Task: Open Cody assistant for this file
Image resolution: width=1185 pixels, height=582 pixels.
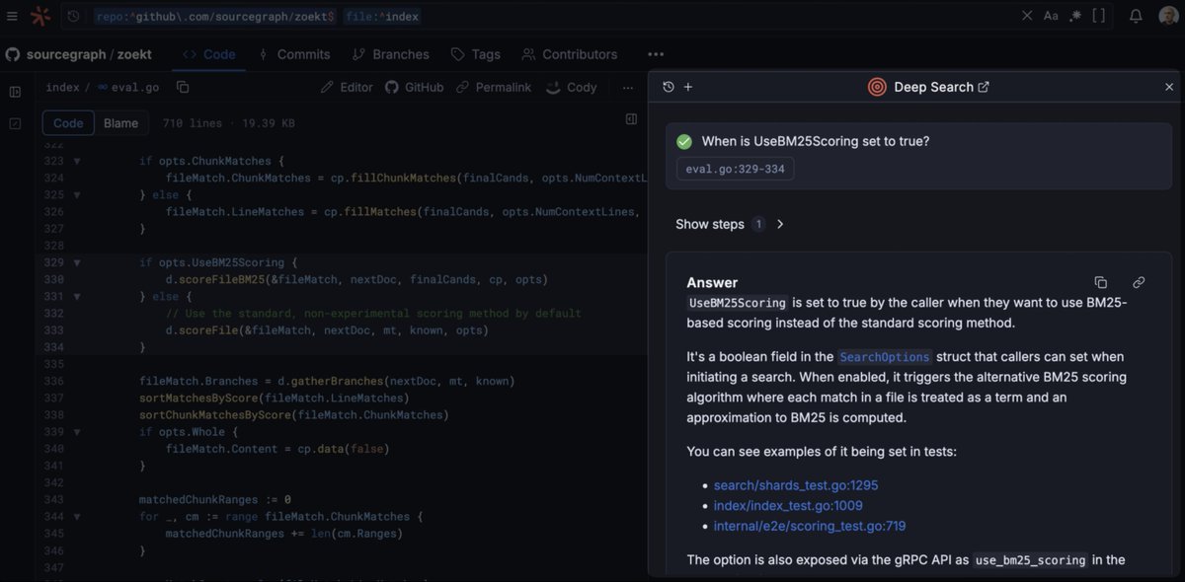Action: click(x=572, y=87)
